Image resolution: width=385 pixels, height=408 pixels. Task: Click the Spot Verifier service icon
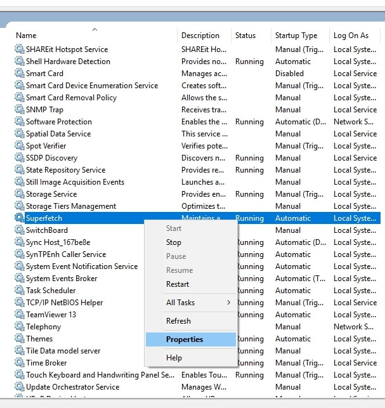[19, 146]
